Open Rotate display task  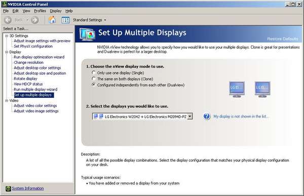(x=25, y=79)
